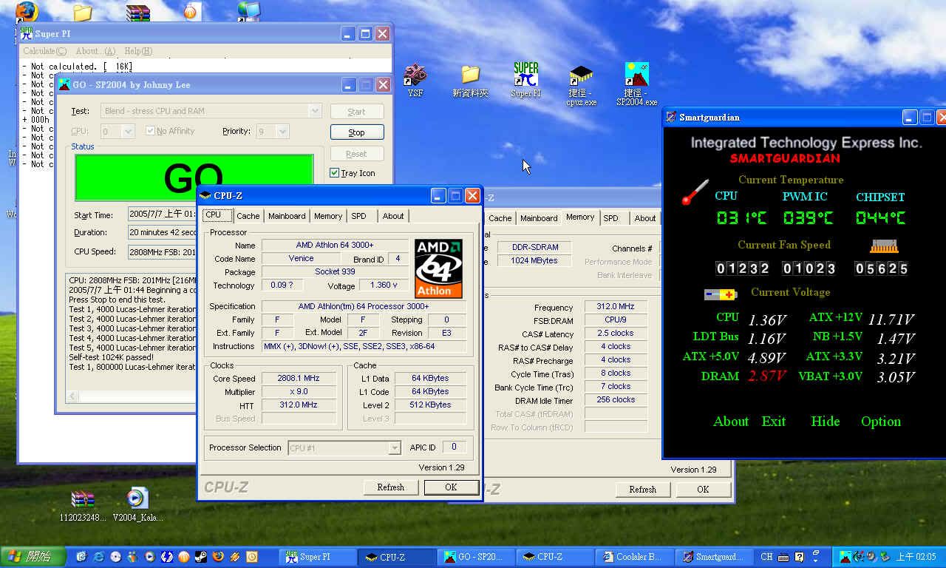
Task: Toggle the Tray Icon checkbox in SP2004
Action: click(x=335, y=173)
